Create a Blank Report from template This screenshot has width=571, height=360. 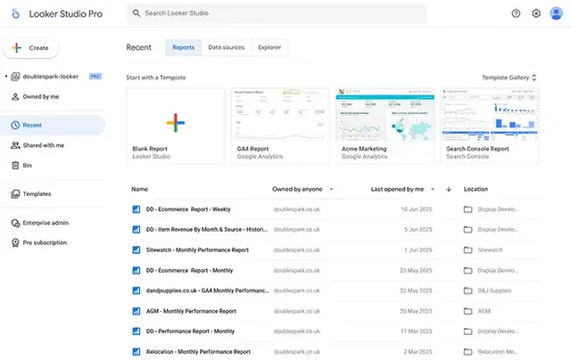[x=176, y=127]
